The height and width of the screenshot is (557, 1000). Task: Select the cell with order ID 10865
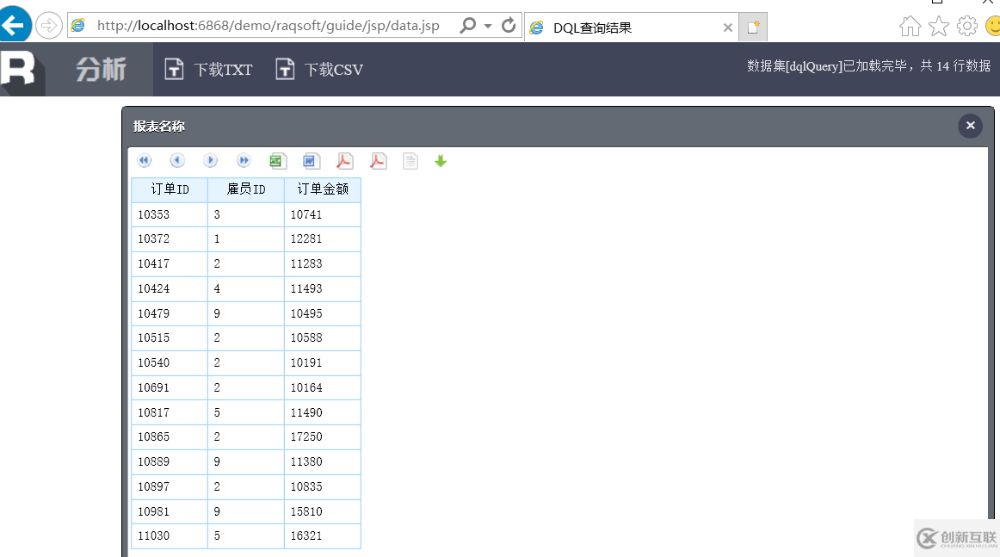[x=170, y=436]
